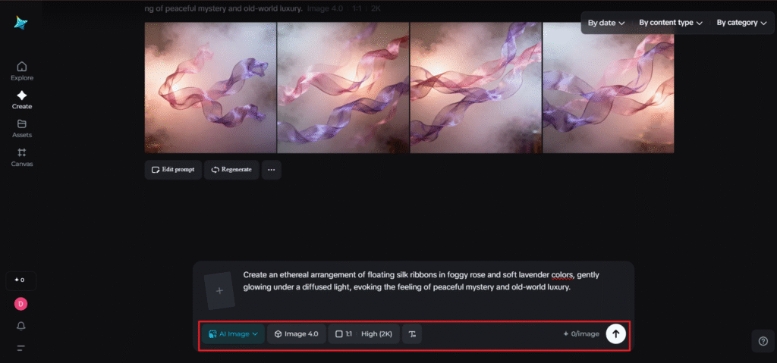Add a reference image with the plus box
Screen dimensions: 777x363
219,291
